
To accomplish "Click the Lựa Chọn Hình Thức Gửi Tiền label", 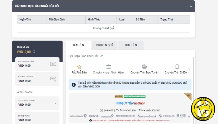I will click(x=86, y=56).
